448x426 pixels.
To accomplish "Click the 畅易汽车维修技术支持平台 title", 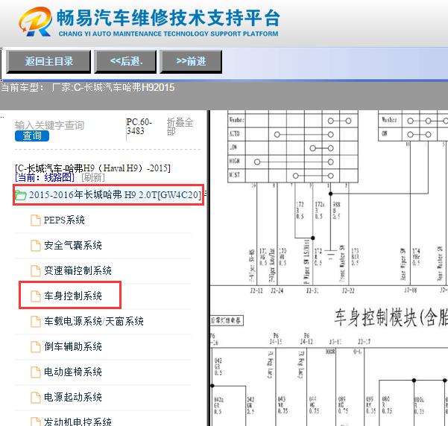I will pyautogui.click(x=168, y=18).
